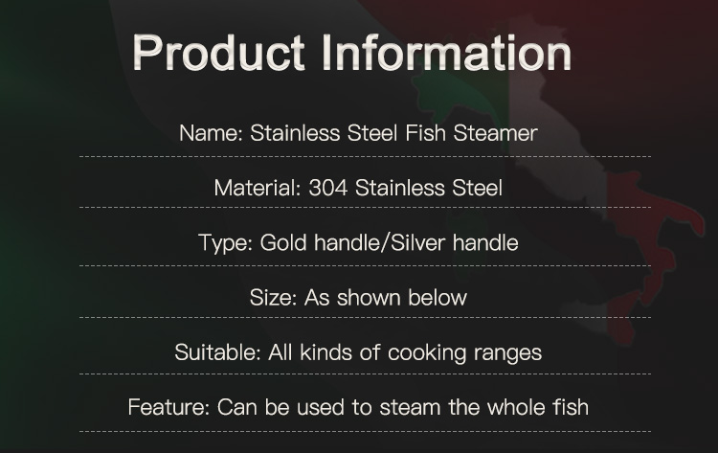Click Suitable: All kinds of cooking ranges

358,352
